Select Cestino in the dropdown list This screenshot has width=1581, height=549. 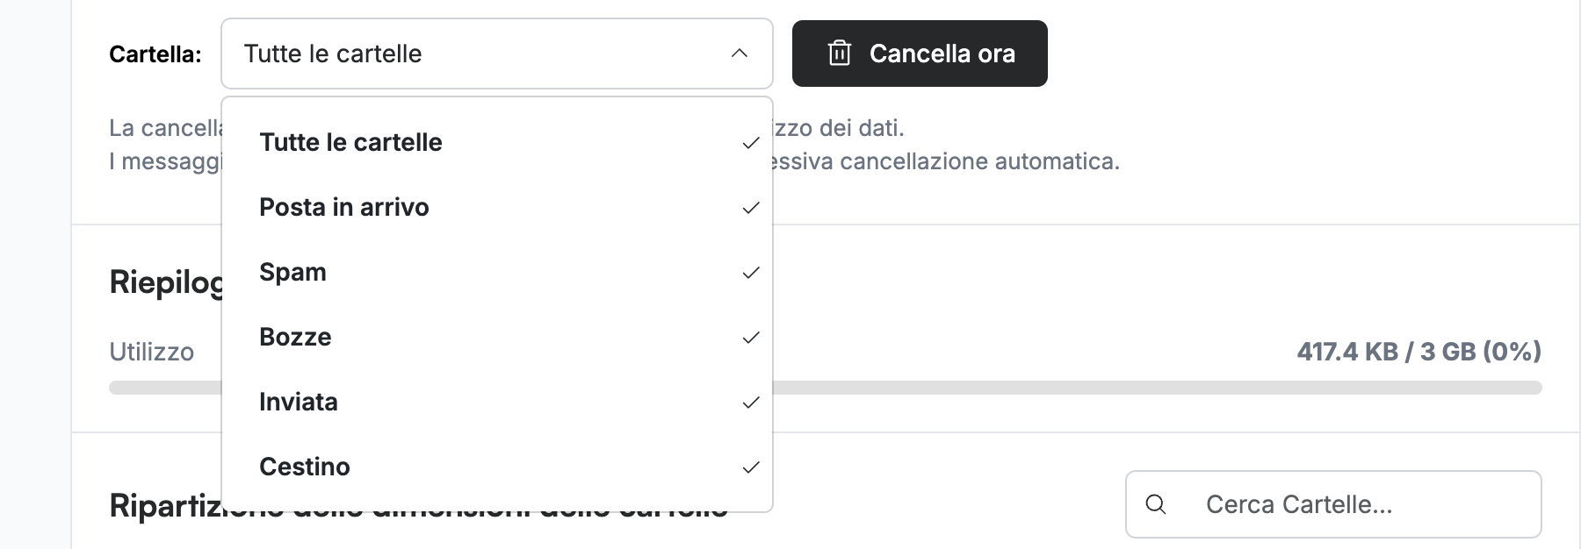[x=497, y=467]
